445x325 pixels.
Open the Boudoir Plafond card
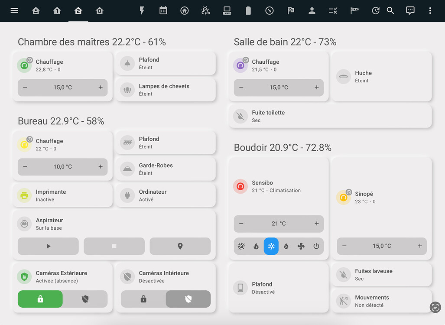279,288
